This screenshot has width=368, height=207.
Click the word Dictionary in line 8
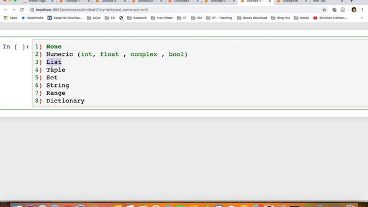coord(65,101)
